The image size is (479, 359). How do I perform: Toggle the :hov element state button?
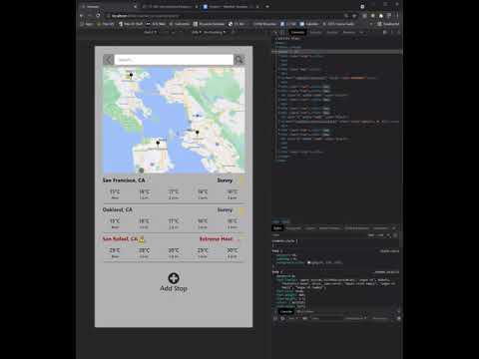click(371, 235)
